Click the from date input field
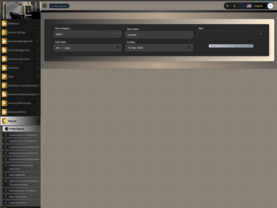The height and width of the screenshot is (208, 277). click(87, 48)
